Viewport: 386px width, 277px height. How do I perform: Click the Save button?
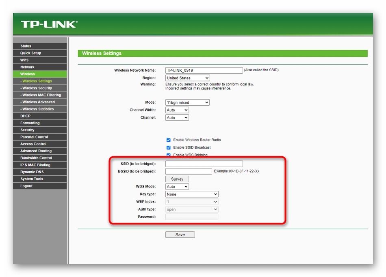[x=180, y=235]
